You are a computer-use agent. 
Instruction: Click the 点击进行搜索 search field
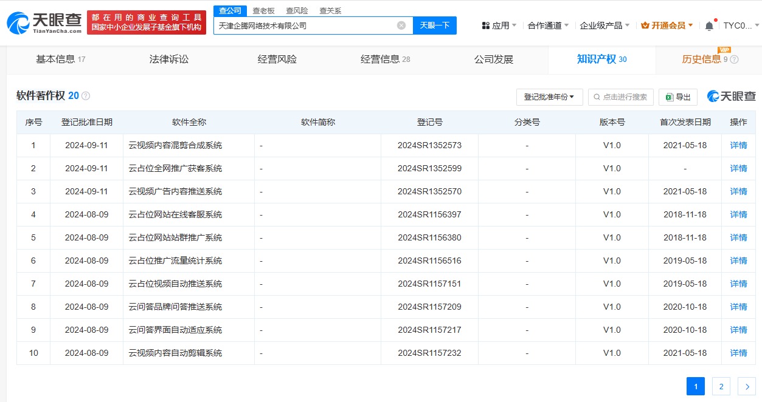(x=621, y=97)
